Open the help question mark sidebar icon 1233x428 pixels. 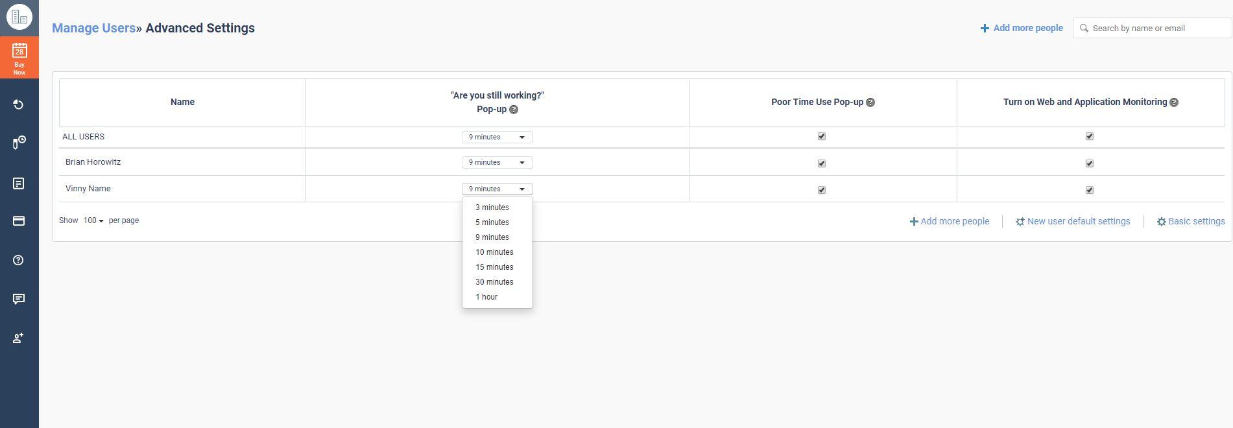click(19, 260)
